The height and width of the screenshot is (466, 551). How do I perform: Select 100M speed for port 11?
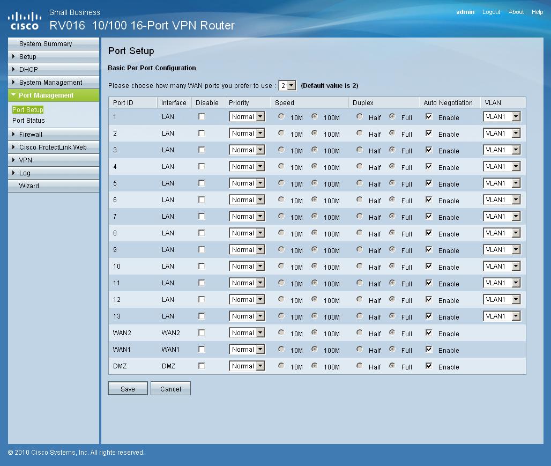tap(315, 283)
